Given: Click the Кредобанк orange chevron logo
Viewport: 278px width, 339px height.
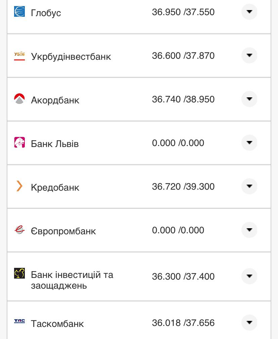Looking at the screenshot, I should (x=19, y=186).
